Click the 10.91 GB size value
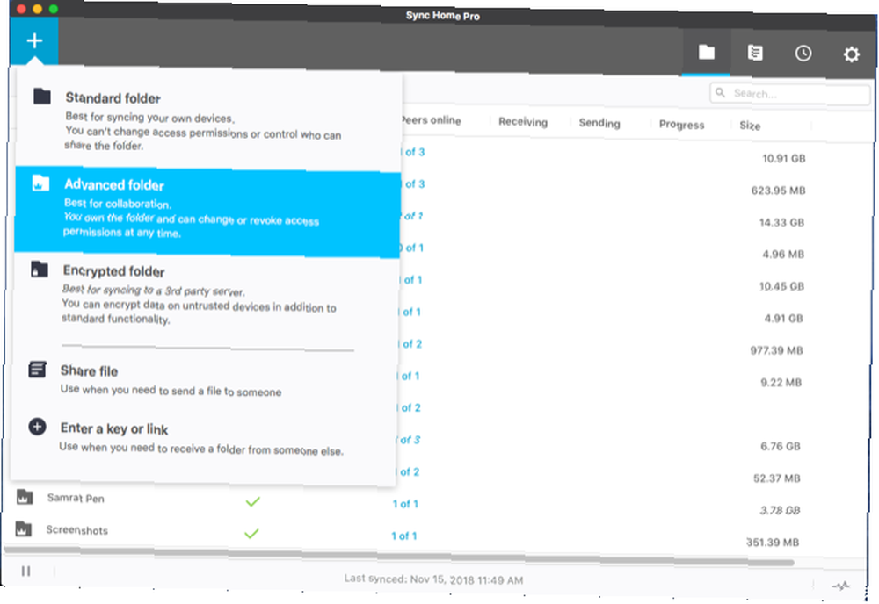The image size is (879, 604). (784, 158)
